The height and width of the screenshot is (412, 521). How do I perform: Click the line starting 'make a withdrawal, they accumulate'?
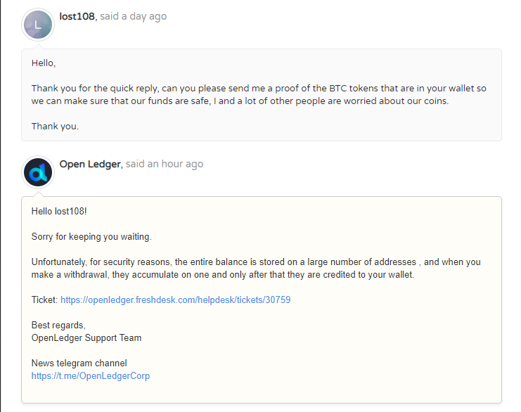[223, 274]
